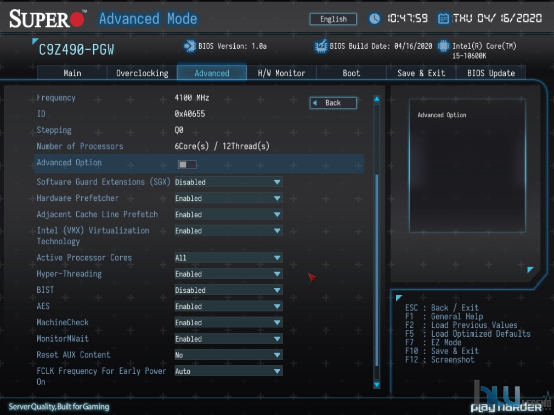
Task: Click the Advanced Option row label
Action: tap(69, 163)
